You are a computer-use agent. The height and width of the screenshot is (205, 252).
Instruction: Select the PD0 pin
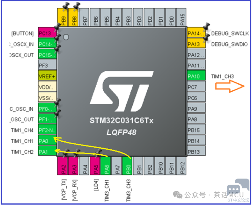click(x=171, y=18)
